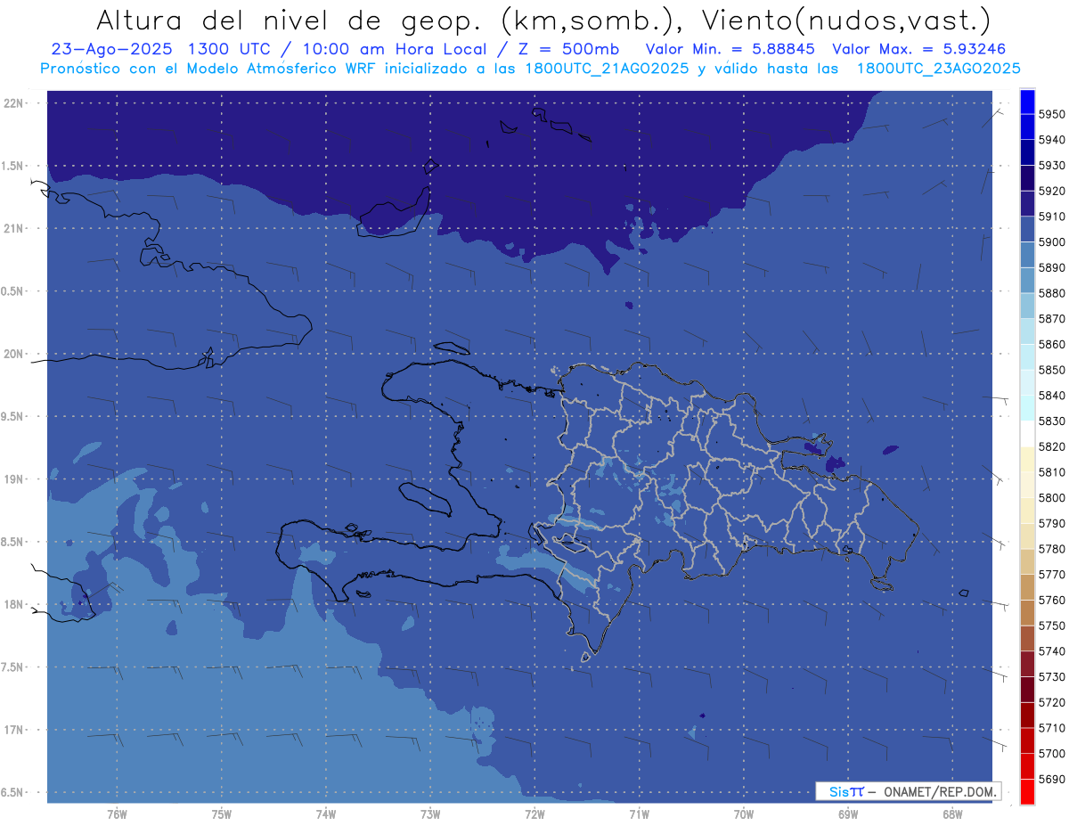Click the 'Valor Max. = 5.93246' text
This screenshot has width=1069, height=826.
tap(919, 49)
